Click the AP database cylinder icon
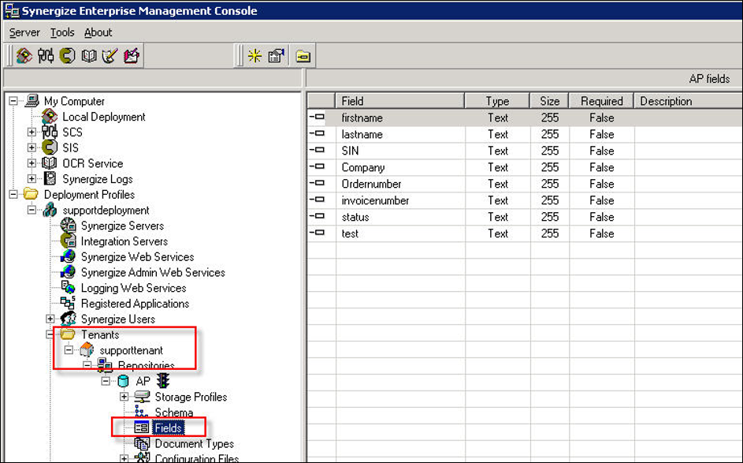The image size is (743, 463). tap(123, 381)
